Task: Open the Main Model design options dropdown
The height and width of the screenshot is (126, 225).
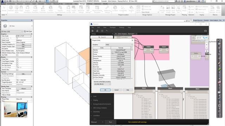Action: pyautogui.click(x=150, y=12)
